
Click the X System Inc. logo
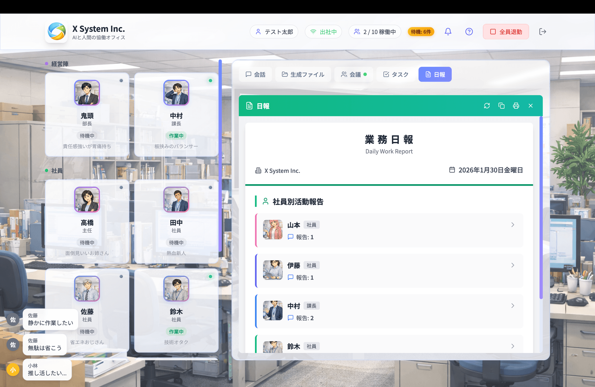[57, 32]
